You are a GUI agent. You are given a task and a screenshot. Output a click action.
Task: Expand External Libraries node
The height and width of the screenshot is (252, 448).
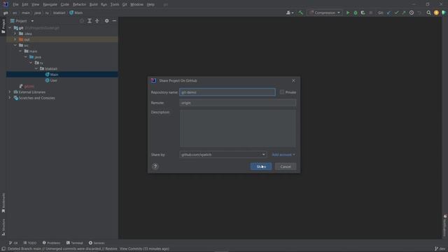[x=10, y=92]
